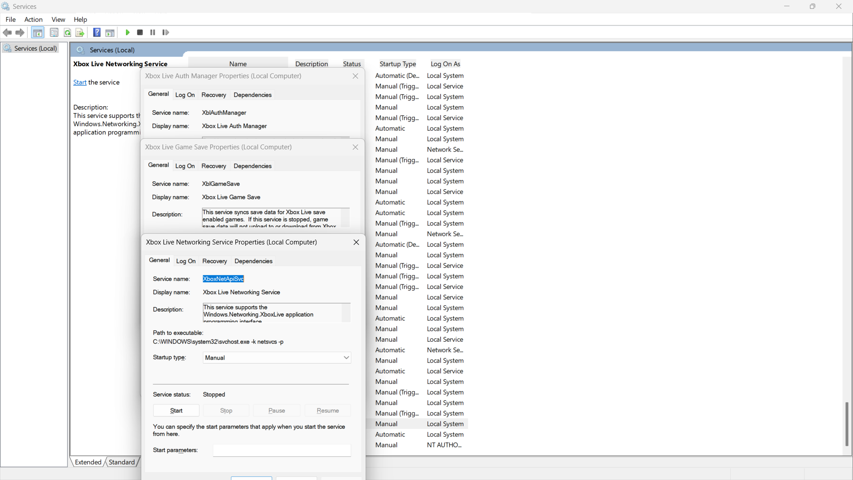Screen dimensions: 853x480
Task: Click the blue Help toolbar icon
Action: pyautogui.click(x=97, y=32)
